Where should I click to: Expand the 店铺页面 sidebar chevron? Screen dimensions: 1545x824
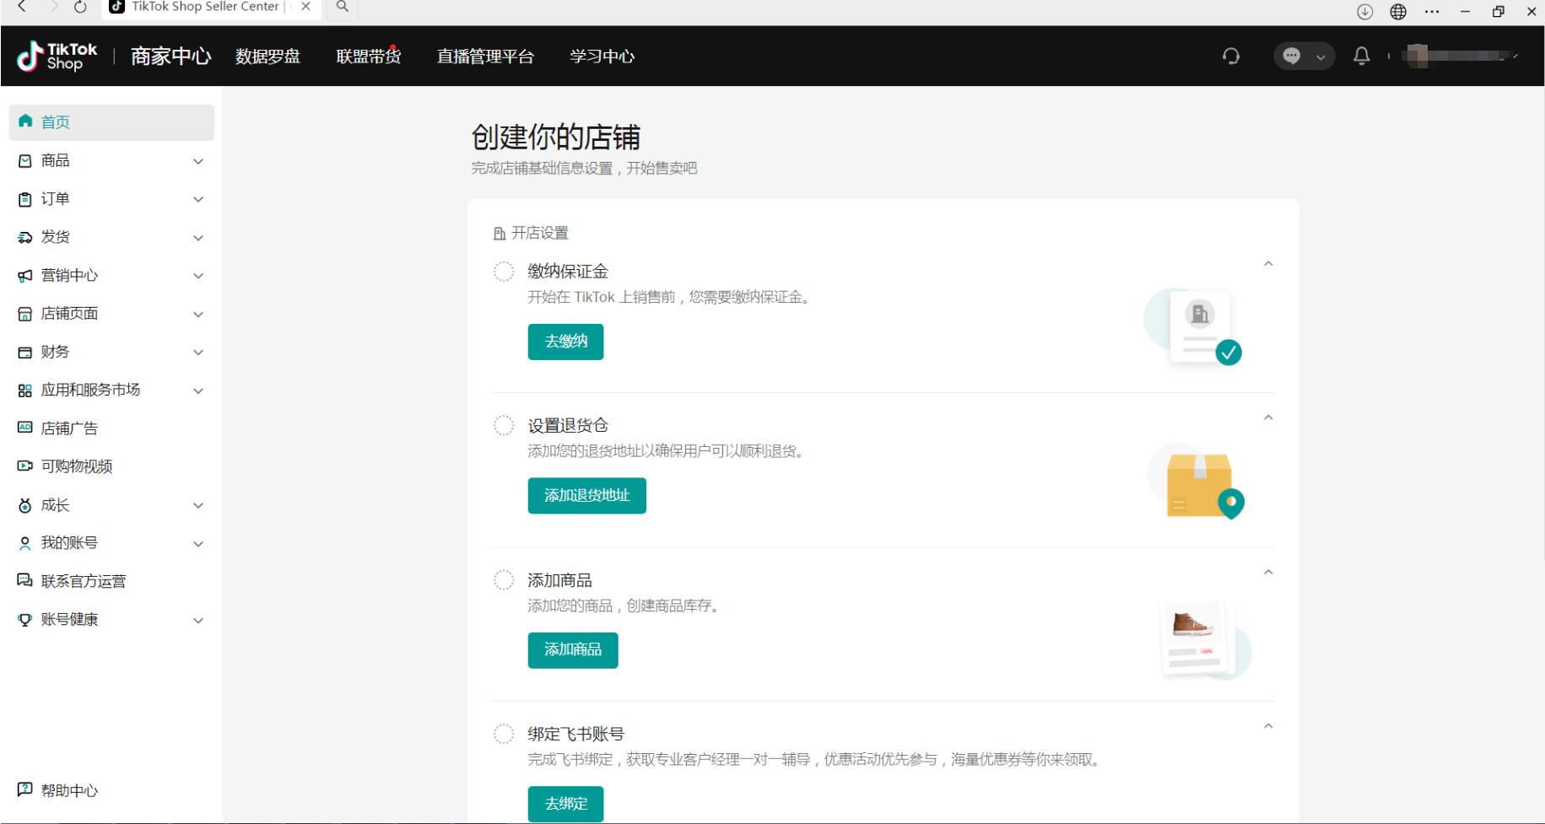point(198,315)
